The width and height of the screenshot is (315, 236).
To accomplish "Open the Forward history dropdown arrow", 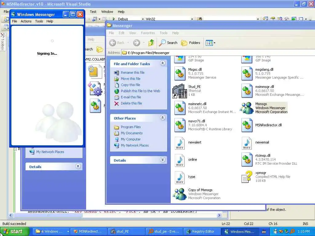I will pos(144,43).
